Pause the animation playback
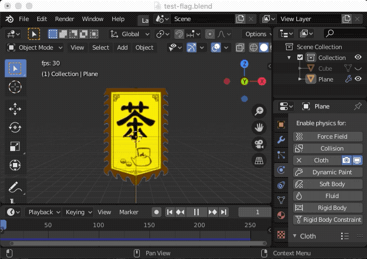 (196, 212)
